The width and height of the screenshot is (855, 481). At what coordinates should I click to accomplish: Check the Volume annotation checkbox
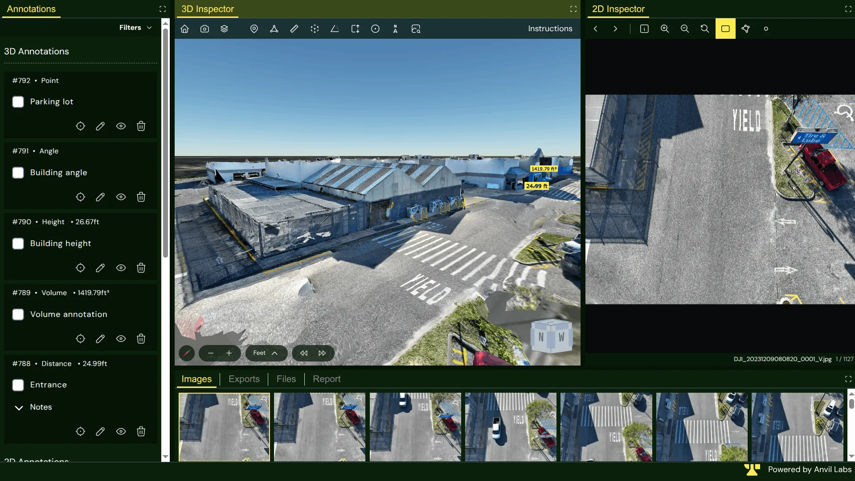coord(18,315)
